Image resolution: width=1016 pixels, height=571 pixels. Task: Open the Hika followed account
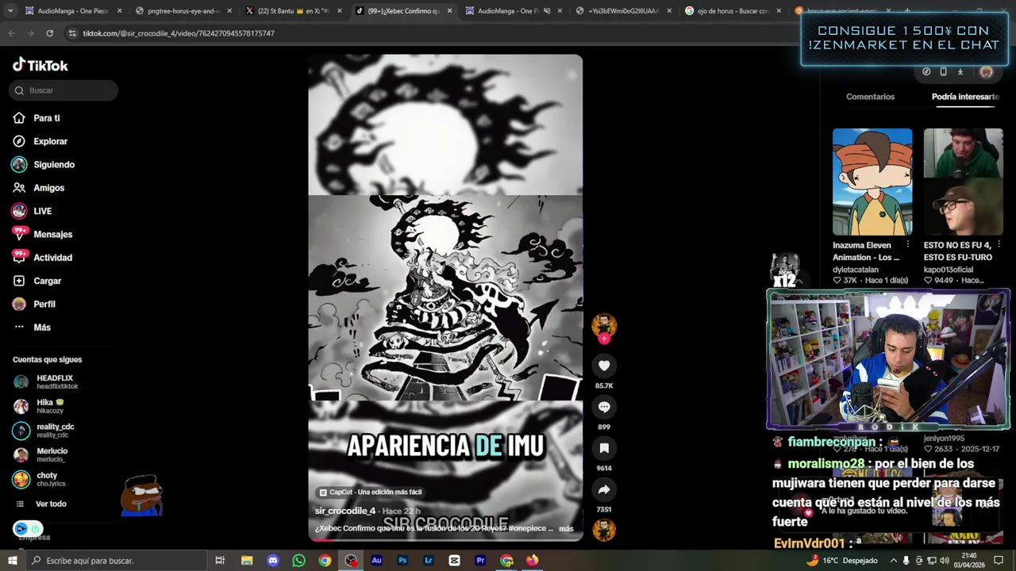tap(38, 406)
